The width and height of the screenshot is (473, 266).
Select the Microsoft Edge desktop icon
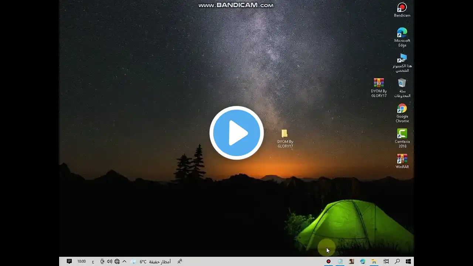(x=402, y=37)
